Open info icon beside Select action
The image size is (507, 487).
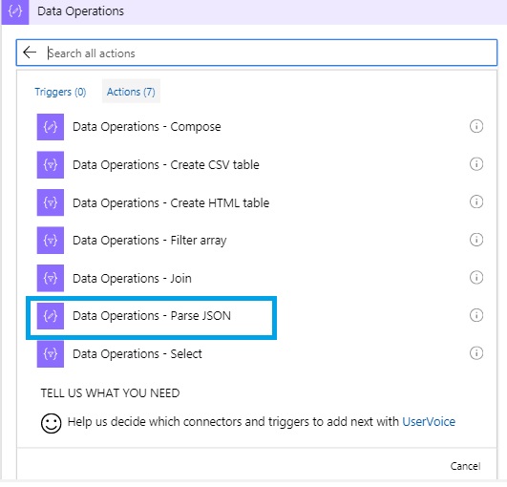pos(476,353)
